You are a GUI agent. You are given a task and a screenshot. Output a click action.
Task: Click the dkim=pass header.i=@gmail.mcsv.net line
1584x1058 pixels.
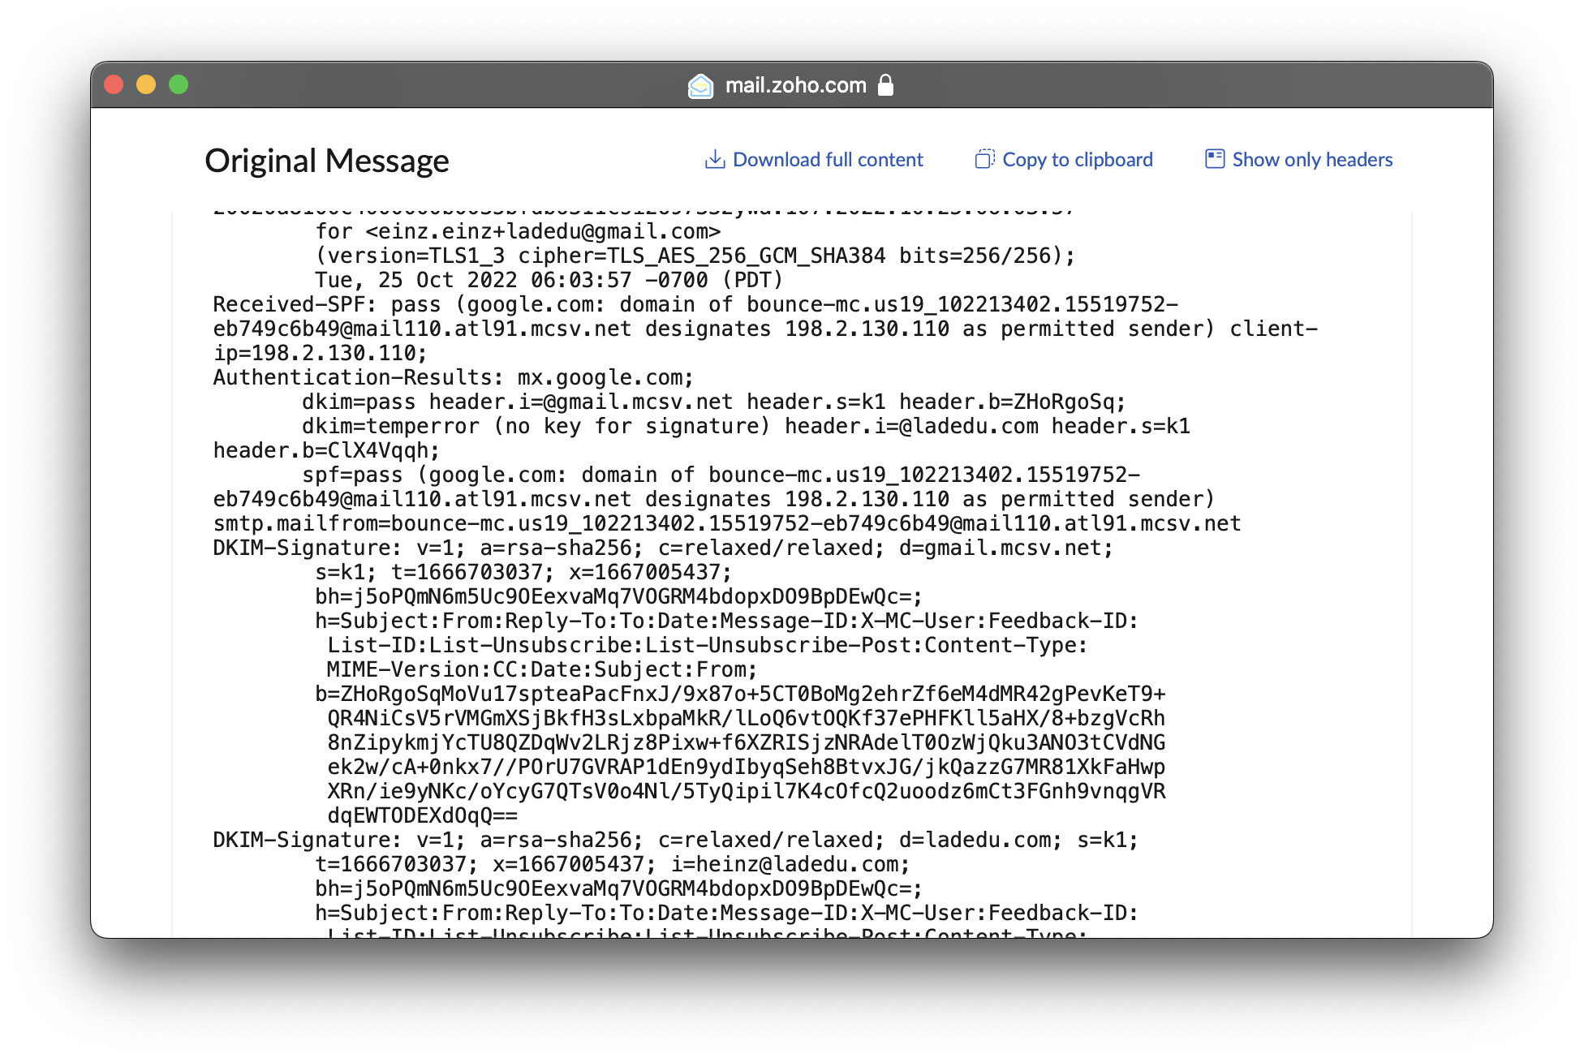[x=713, y=402]
